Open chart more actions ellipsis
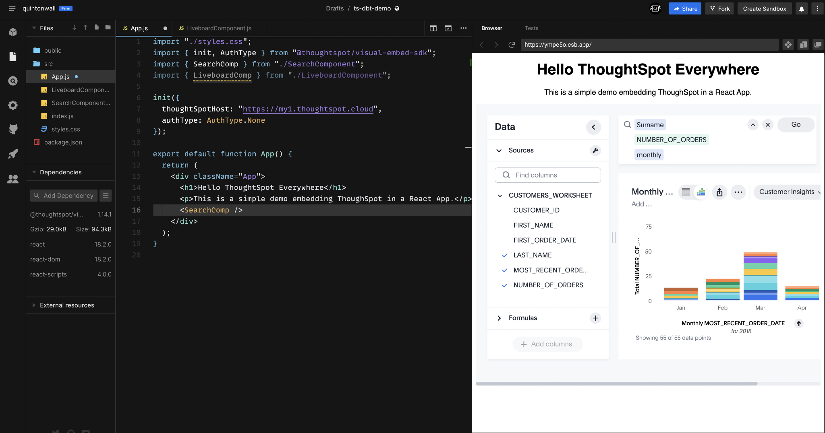Image resolution: width=825 pixels, height=433 pixels. pos(738,192)
